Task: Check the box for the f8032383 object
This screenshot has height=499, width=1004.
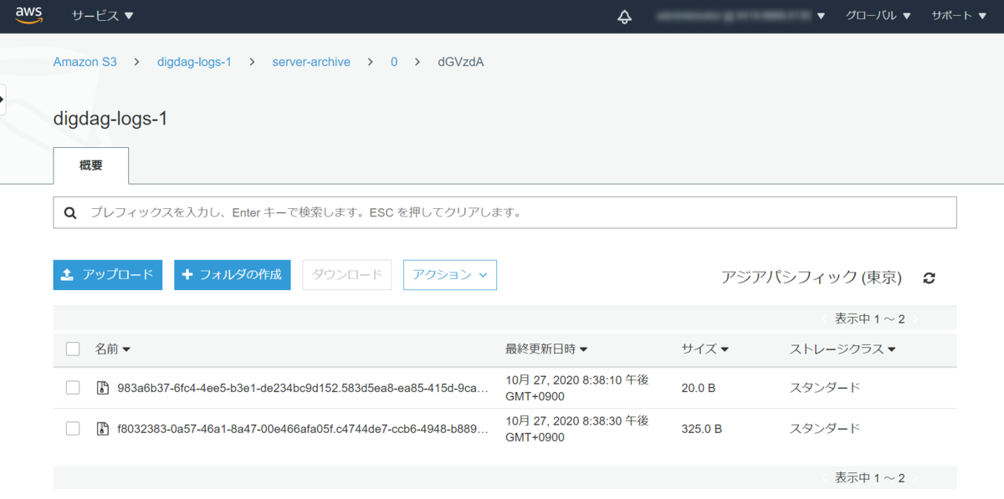Action: click(73, 429)
